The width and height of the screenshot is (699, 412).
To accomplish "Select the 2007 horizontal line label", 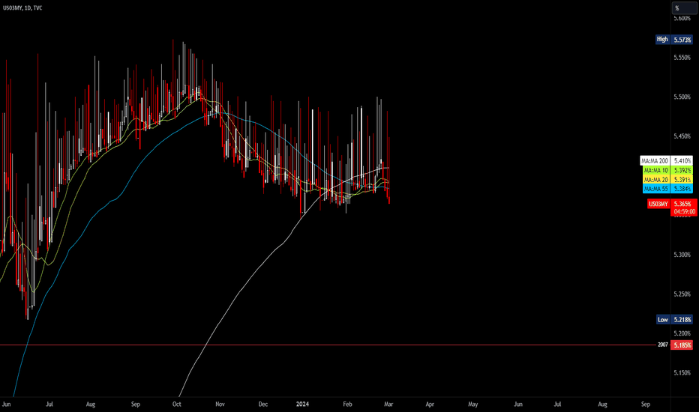I will pos(662,345).
